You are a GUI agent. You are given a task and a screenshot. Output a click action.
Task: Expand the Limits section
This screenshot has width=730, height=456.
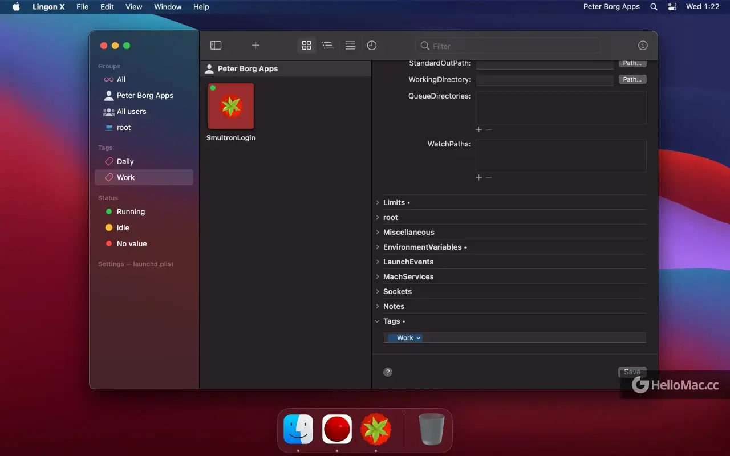click(378, 202)
